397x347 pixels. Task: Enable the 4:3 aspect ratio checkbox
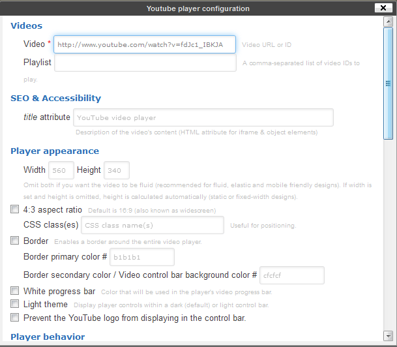15,209
